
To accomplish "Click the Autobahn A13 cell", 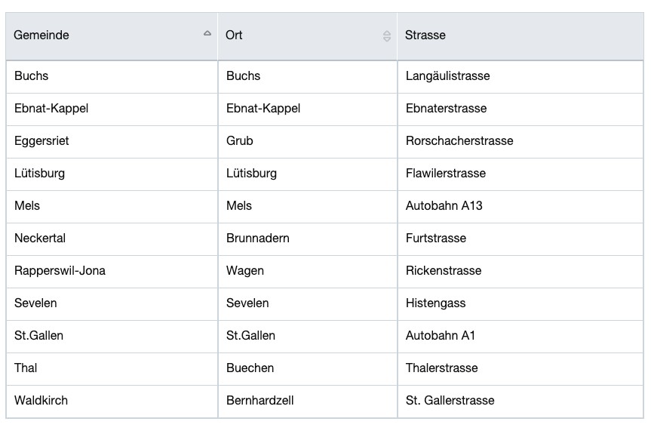I will 520,206.
